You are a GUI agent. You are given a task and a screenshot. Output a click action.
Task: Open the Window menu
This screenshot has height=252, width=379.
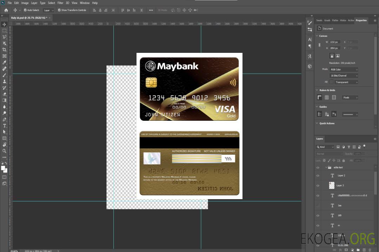85,3
